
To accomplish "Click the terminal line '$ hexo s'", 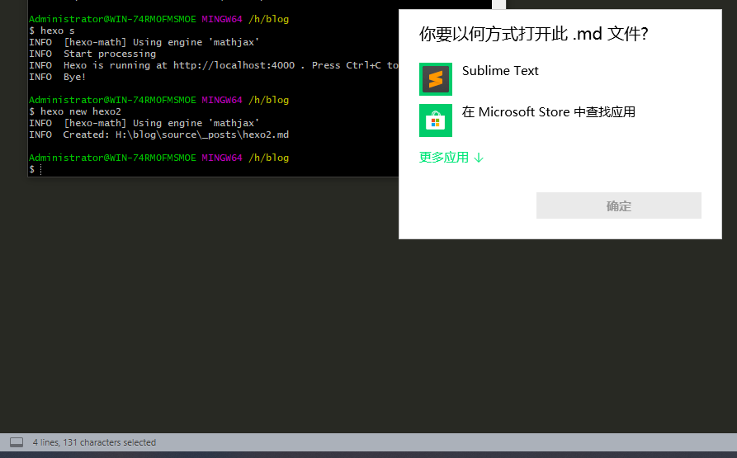I will (x=52, y=31).
